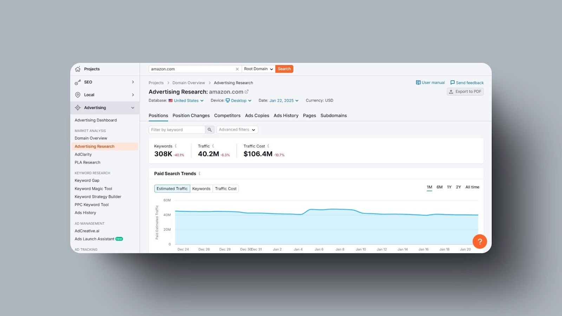Click the Send feedback chat icon
Screen dimensions: 562x316
452,83
